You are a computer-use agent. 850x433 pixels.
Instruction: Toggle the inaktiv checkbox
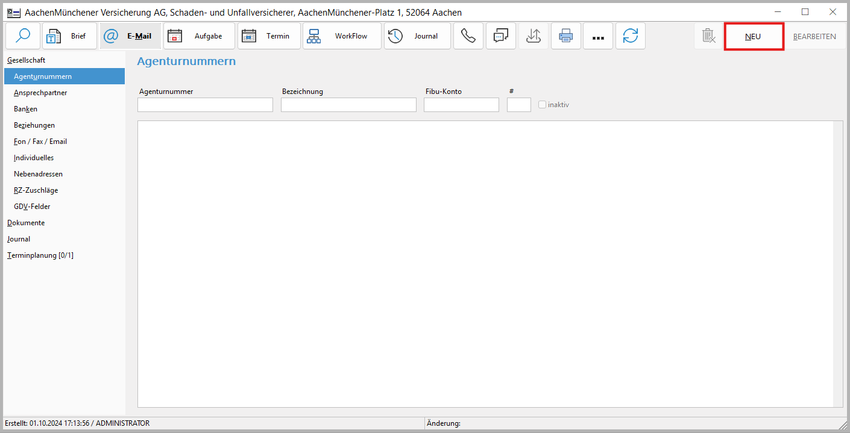(x=543, y=105)
